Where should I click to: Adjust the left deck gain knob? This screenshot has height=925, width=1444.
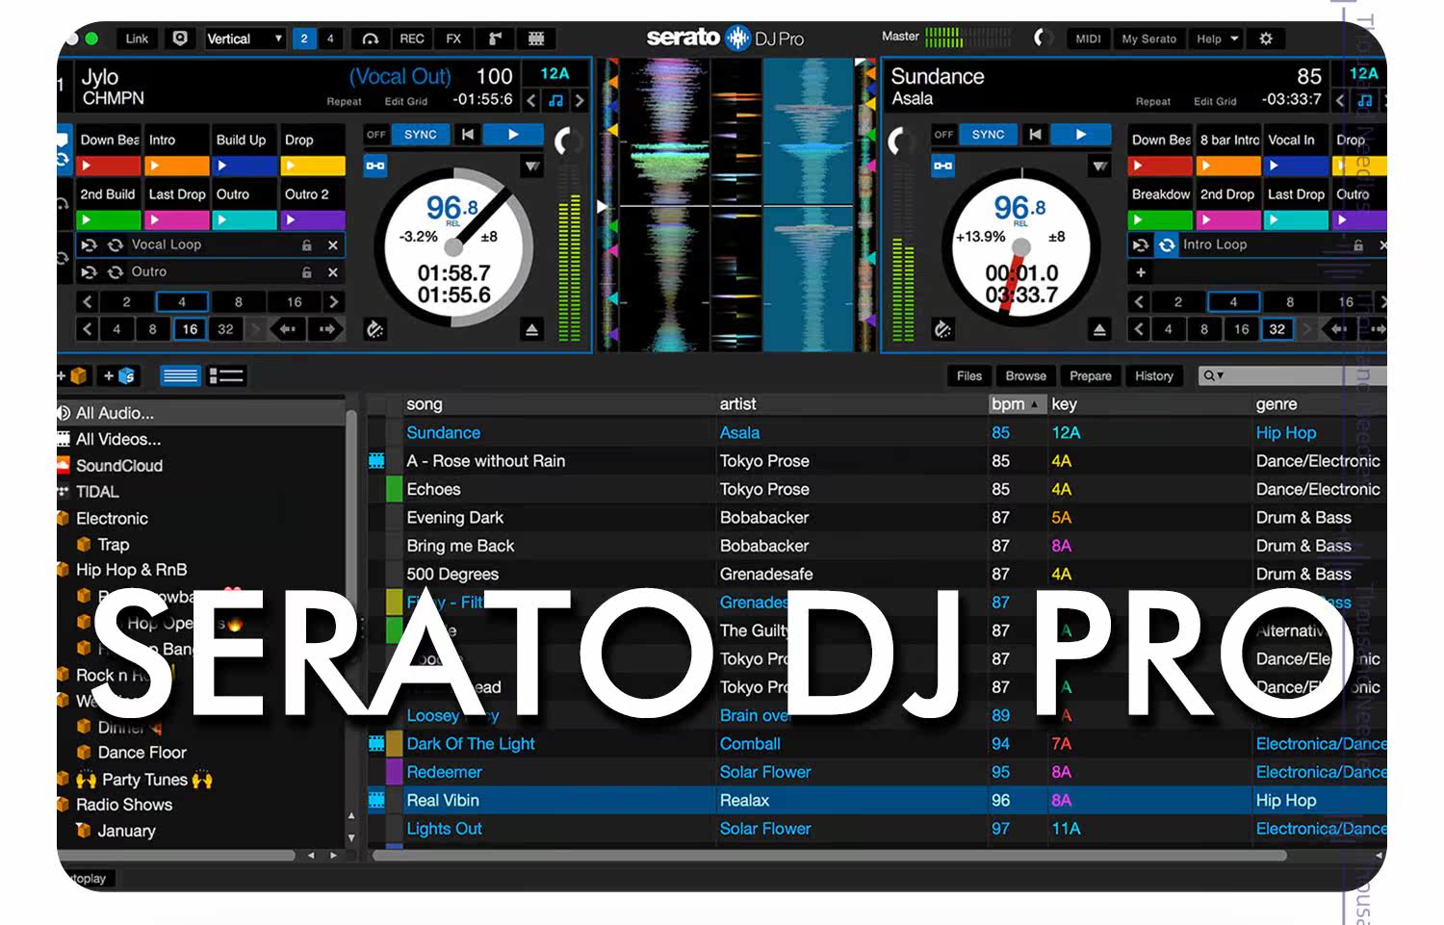pyautogui.click(x=569, y=141)
